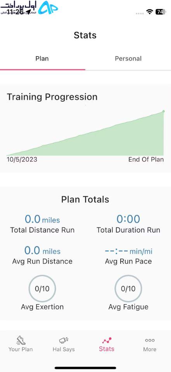171x372 pixels.
Task: Tap the Avg Fatigue 0/10 ring
Action: 128,289
